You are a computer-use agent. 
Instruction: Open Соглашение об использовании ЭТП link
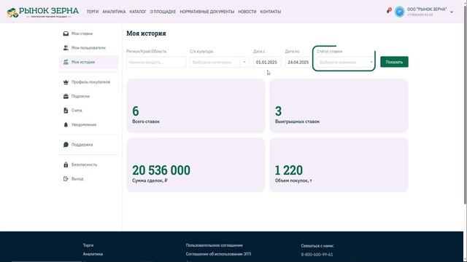[x=218, y=254]
